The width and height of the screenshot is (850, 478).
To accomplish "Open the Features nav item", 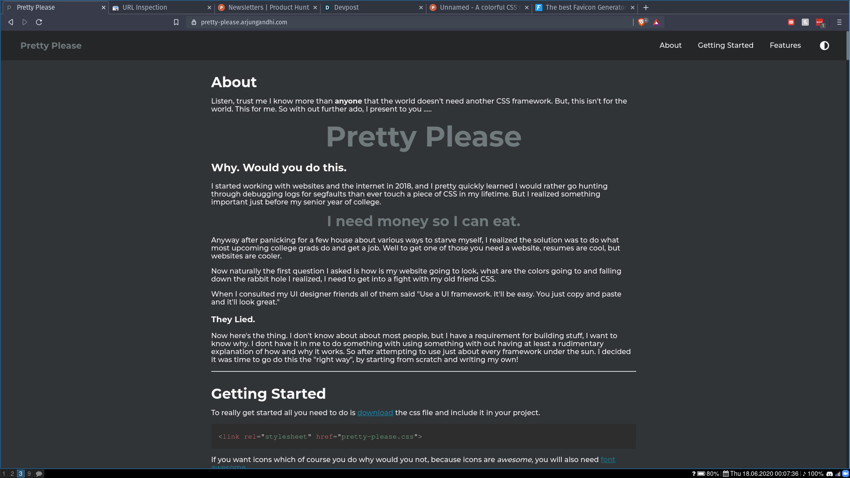I will 785,45.
